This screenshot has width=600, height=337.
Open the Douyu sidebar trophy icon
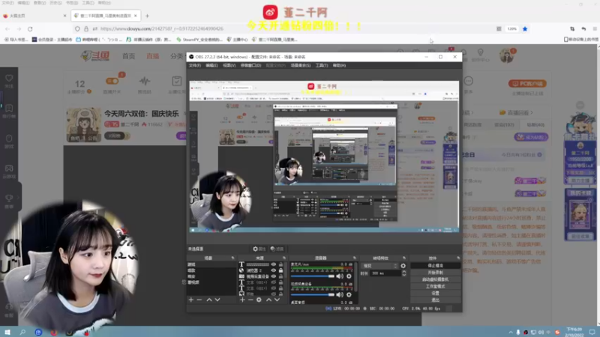(x=9, y=198)
